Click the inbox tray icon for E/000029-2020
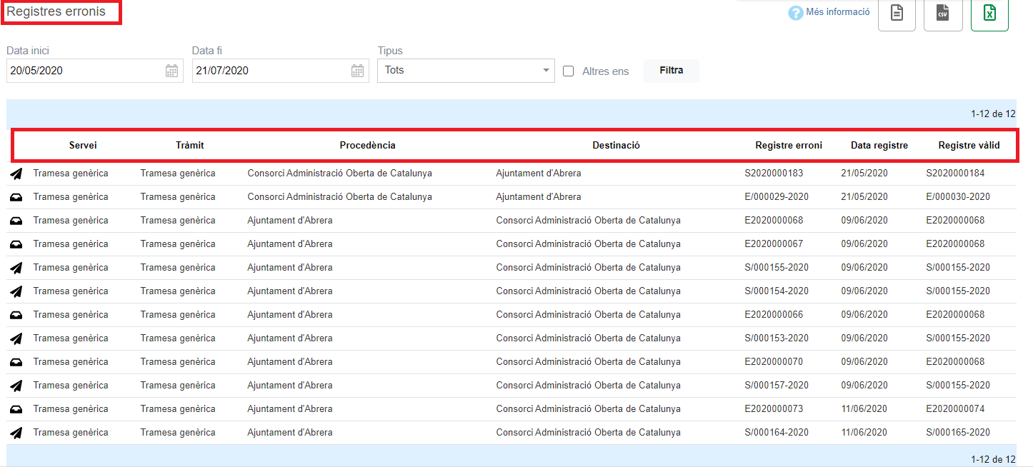Image resolution: width=1033 pixels, height=467 pixels. 16,197
